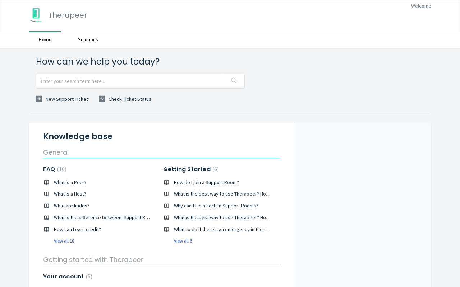The image size is (460, 287).
Task: Open the FAQ folder heading
Action: point(49,169)
